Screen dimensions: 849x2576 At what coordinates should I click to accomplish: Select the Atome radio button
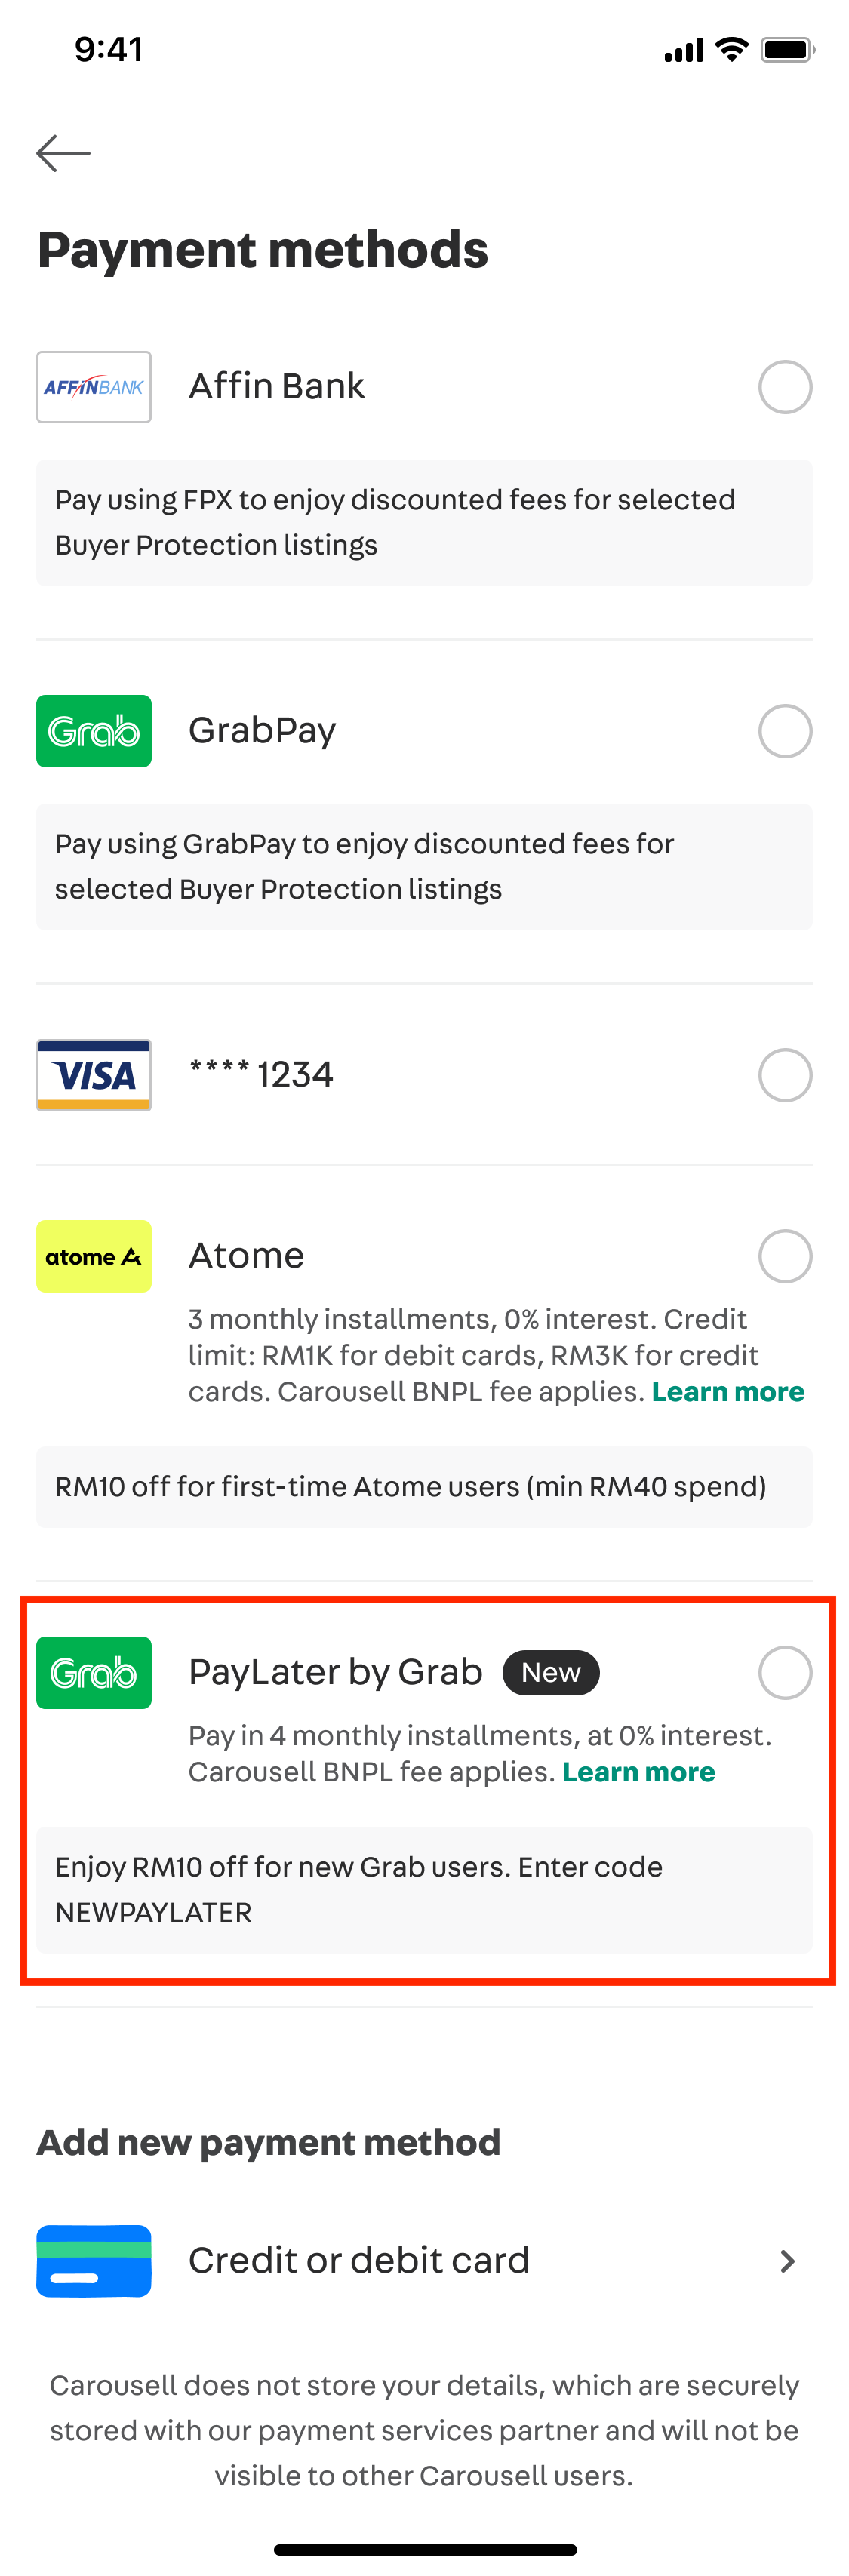[x=785, y=1256]
